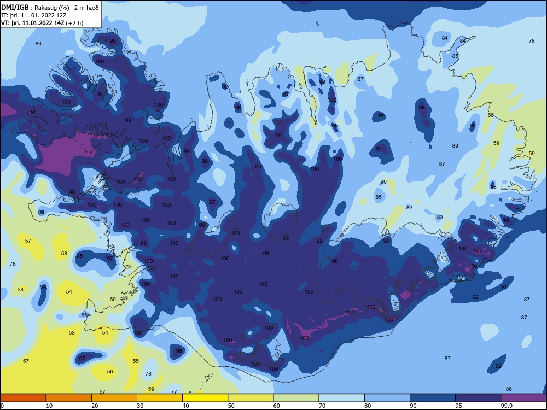547x410 pixels.
Task: Click the 'DMI/IGB : Rakastig (%)' title line
Action: [50, 7]
